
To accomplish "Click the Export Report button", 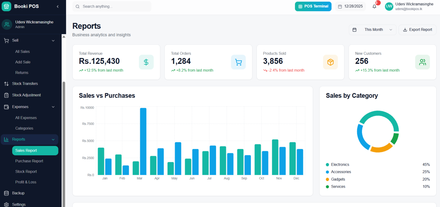I will [417, 30].
